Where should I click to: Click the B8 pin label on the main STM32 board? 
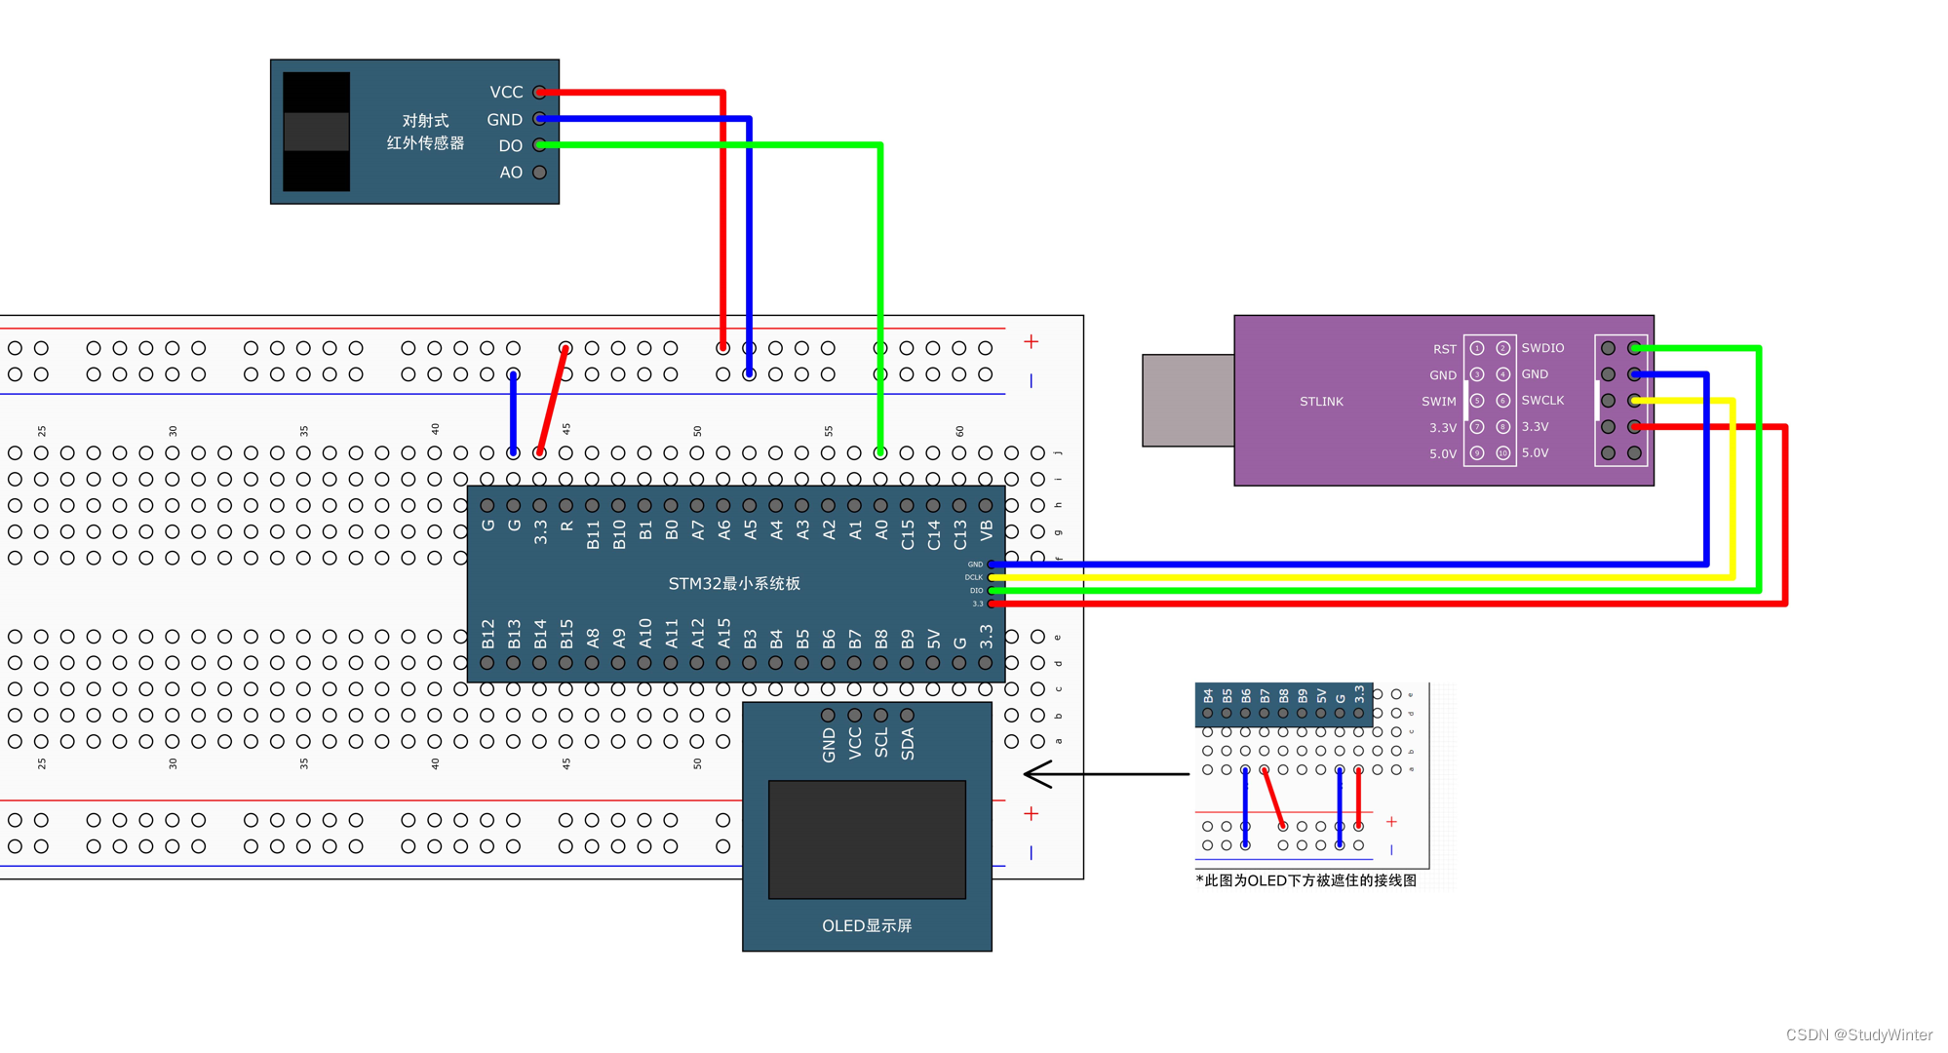[x=881, y=639]
